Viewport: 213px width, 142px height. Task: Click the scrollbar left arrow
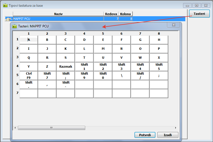[x=15, y=128]
